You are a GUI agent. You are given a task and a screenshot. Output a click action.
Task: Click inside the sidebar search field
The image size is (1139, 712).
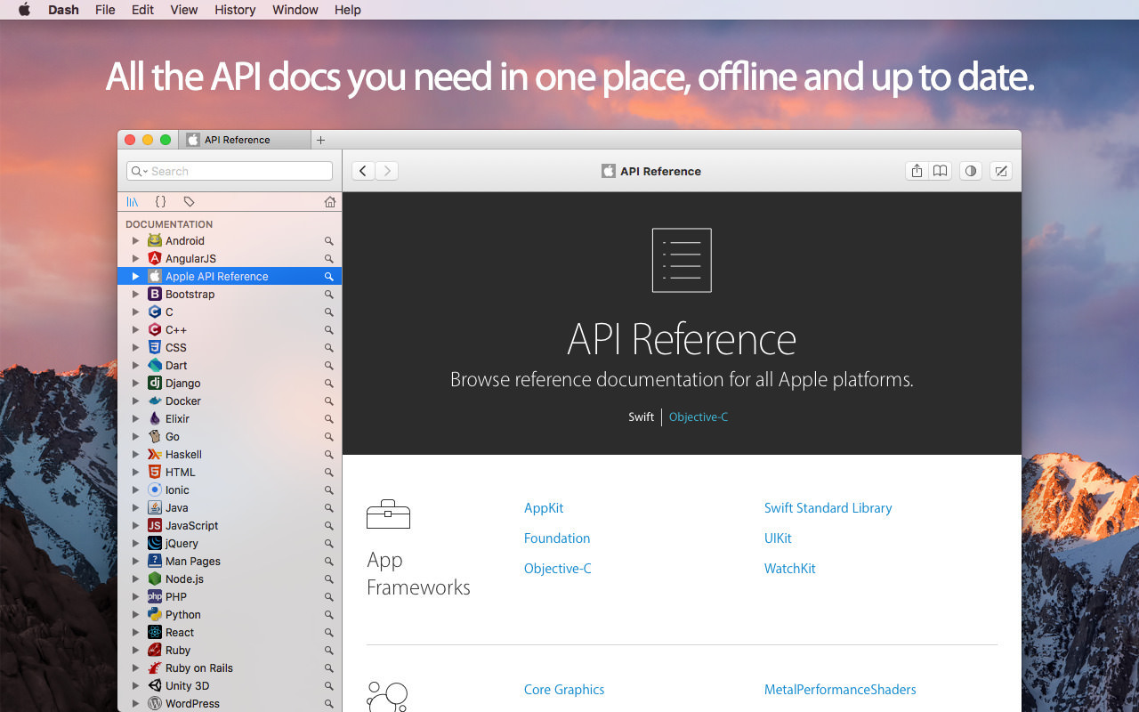click(229, 170)
